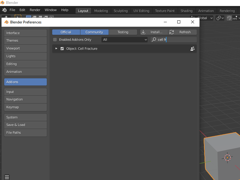Viewport: 240px width, 180px height.
Task: Open the 'All' category dropdown
Action: tap(124, 40)
